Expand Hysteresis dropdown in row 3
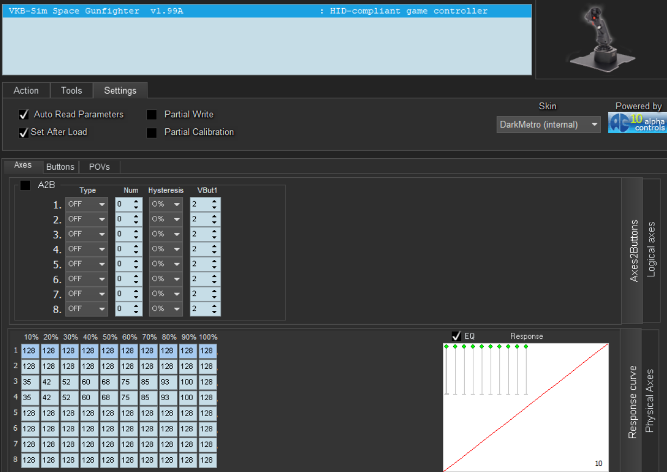The height and width of the screenshot is (472, 667). click(x=165, y=234)
